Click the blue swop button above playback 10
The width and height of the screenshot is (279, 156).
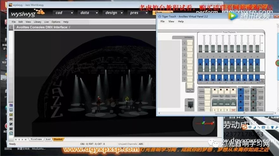[257, 62]
